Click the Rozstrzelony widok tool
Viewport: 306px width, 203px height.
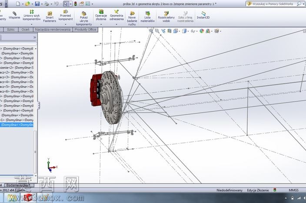click(x=166, y=17)
